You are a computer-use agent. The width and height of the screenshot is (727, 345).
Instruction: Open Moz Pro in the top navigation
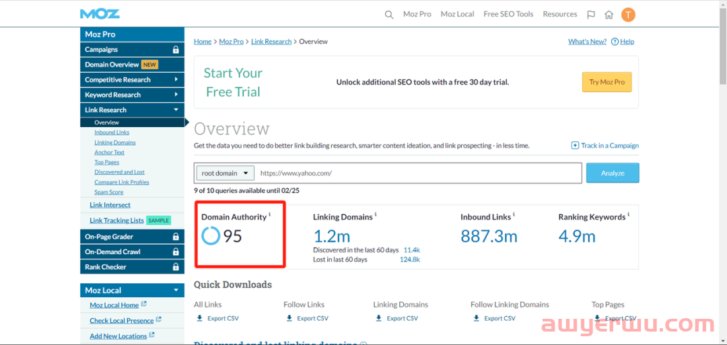point(417,14)
